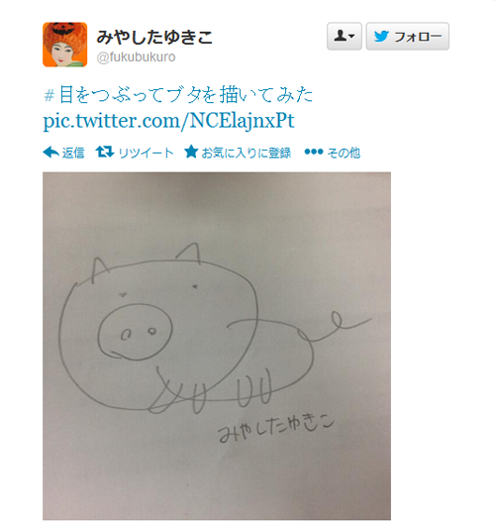The width and height of the screenshot is (495, 526).
Task: Open the pig drawing photo
Action: coord(217,346)
